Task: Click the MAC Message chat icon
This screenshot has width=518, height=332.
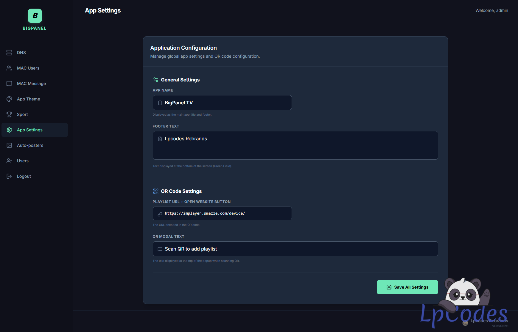Action: tap(9, 84)
